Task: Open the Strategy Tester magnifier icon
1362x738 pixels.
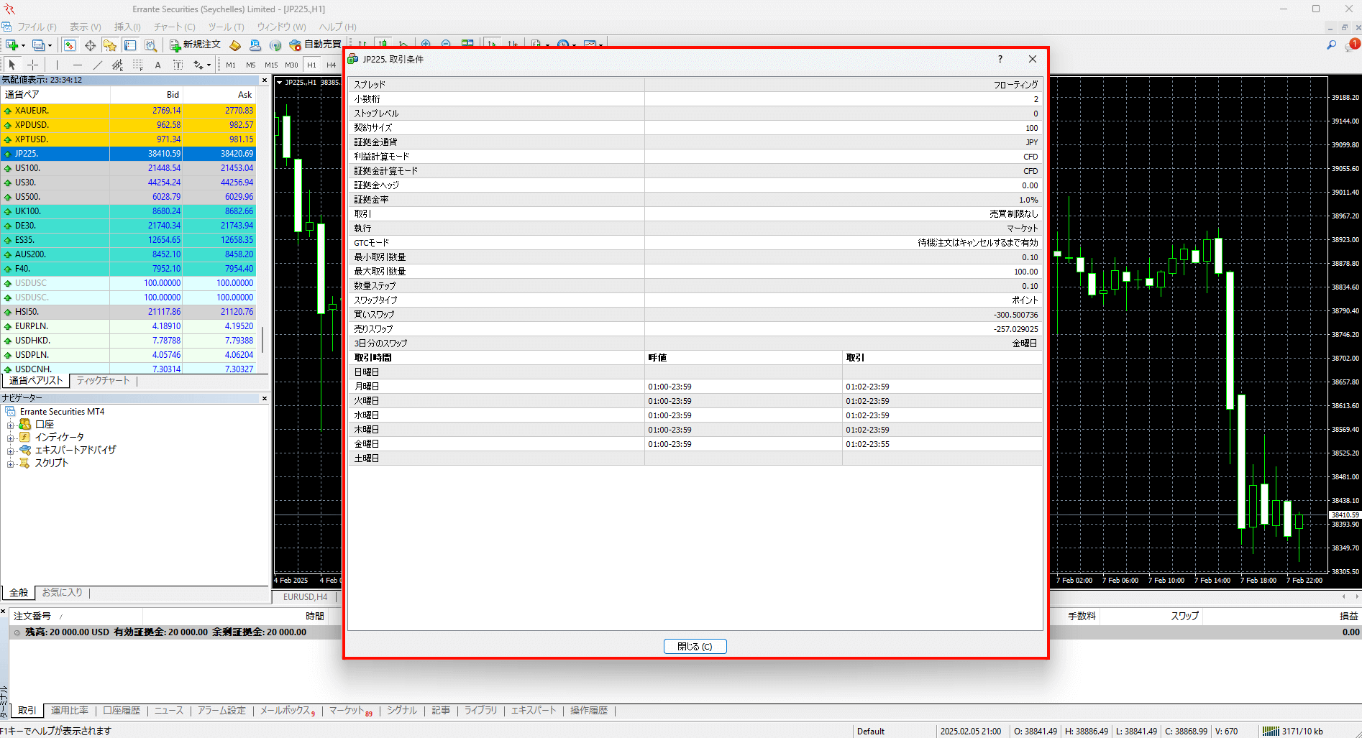Action: click(150, 45)
